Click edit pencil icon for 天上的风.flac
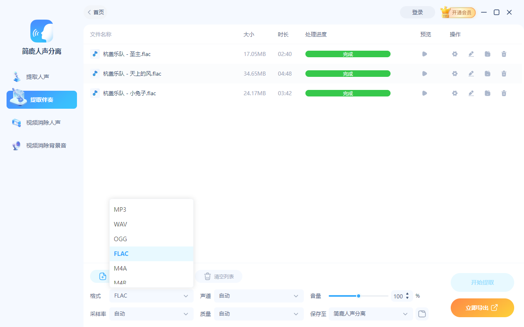The width and height of the screenshot is (524, 327). click(x=471, y=74)
